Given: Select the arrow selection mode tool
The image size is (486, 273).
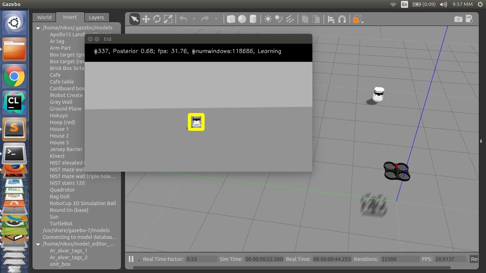Looking at the screenshot, I should tap(134, 19).
